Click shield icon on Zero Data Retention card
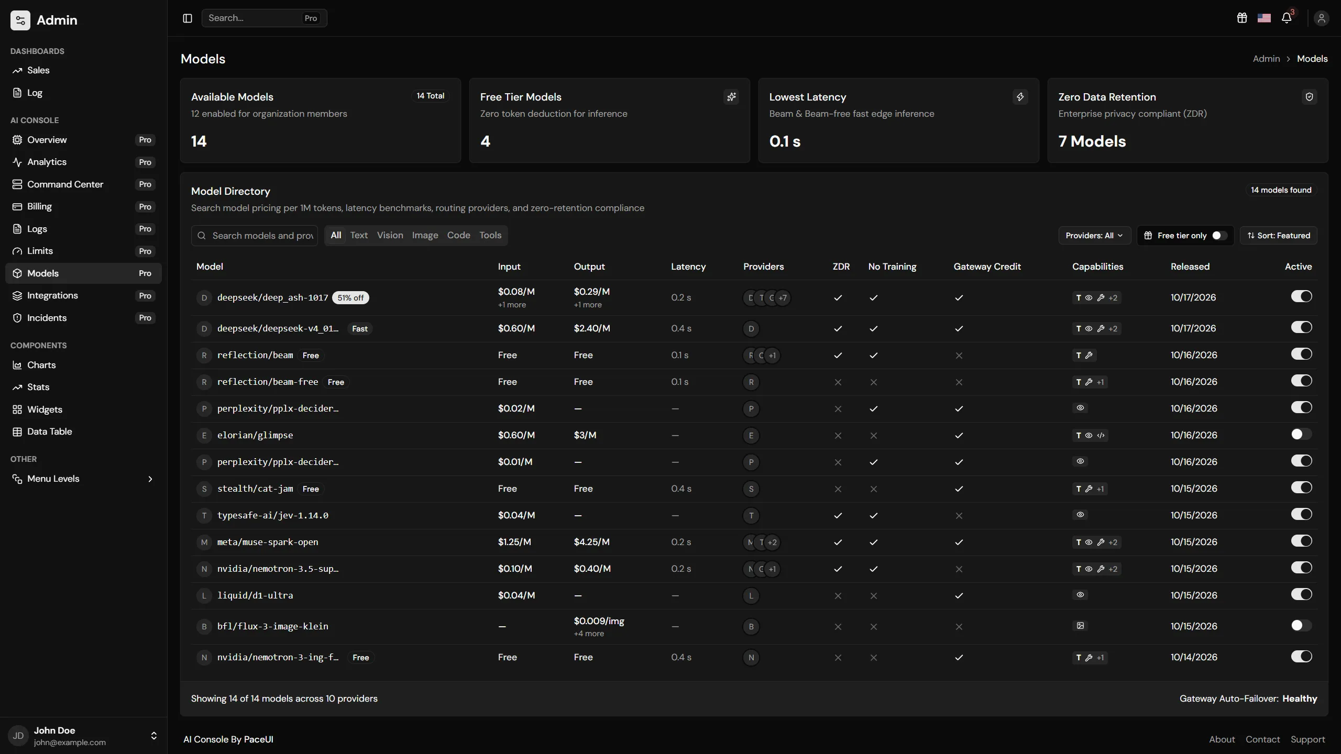This screenshot has width=1341, height=754. (x=1310, y=97)
